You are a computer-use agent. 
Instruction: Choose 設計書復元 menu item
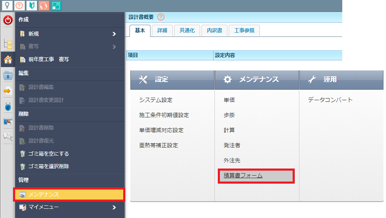click(x=70, y=141)
